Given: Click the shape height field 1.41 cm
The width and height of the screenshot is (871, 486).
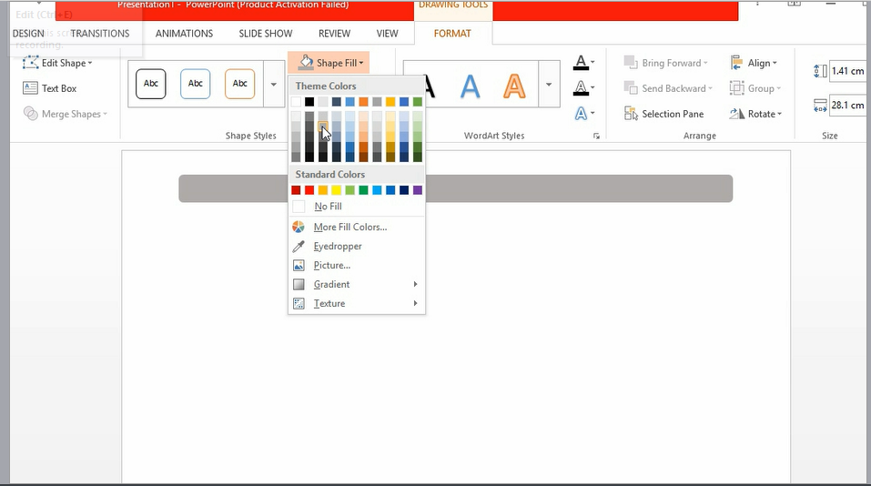Looking at the screenshot, I should coord(849,71).
